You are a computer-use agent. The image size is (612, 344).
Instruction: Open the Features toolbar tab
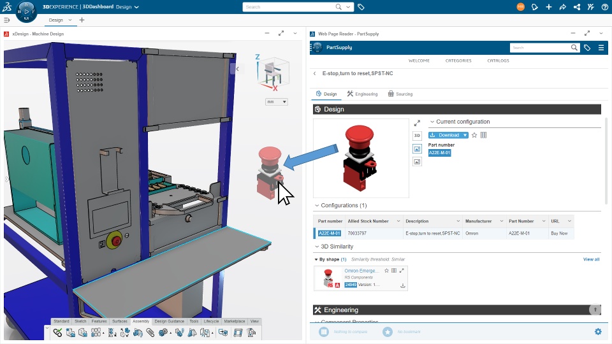pos(99,321)
